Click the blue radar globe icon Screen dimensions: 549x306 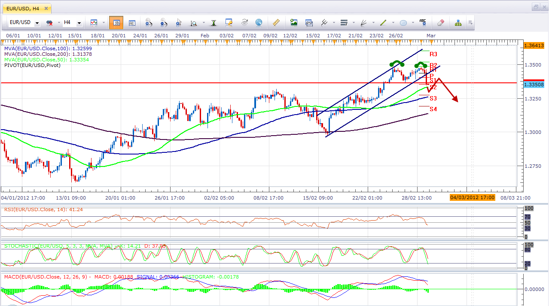click(x=259, y=22)
